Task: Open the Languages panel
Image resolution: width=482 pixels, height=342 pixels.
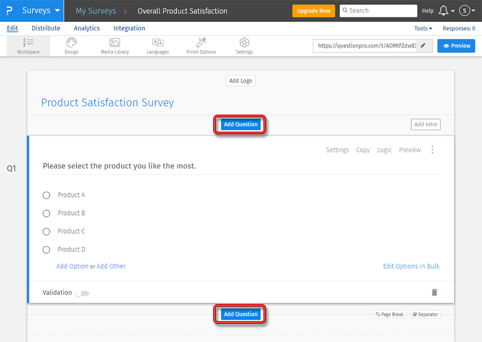Action: pyautogui.click(x=157, y=45)
